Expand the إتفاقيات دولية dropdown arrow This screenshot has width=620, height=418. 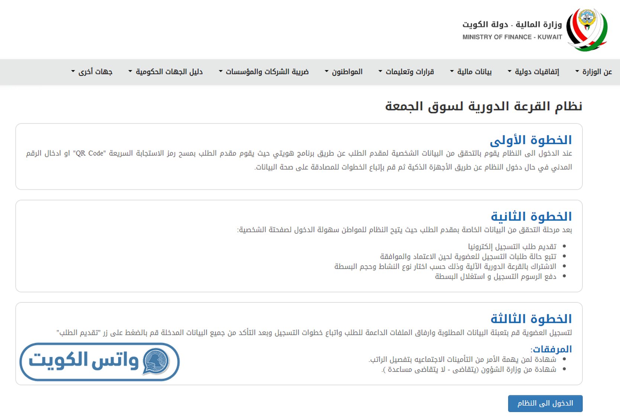click(510, 71)
